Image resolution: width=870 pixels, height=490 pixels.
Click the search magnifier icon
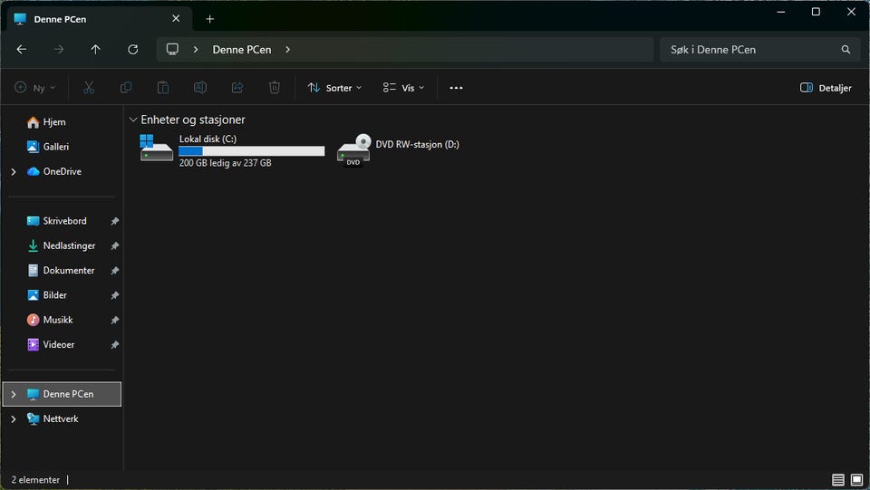[x=846, y=49]
